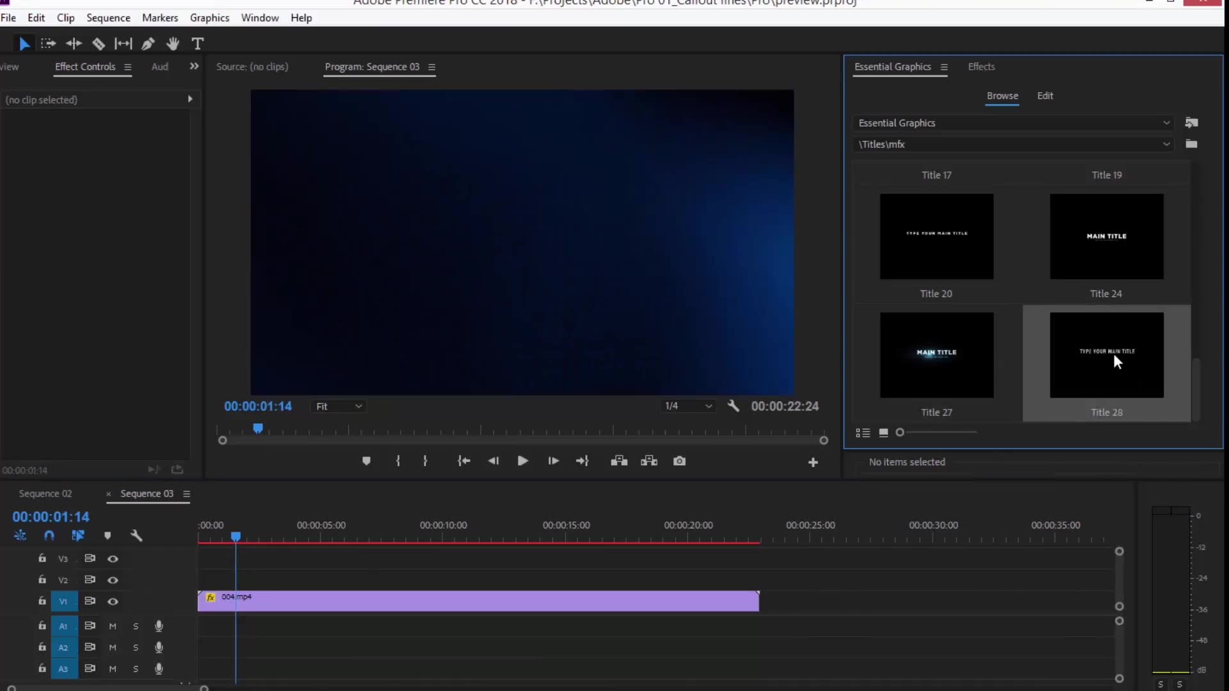1229x691 pixels.
Task: Click the Mark In button
Action: click(398, 461)
